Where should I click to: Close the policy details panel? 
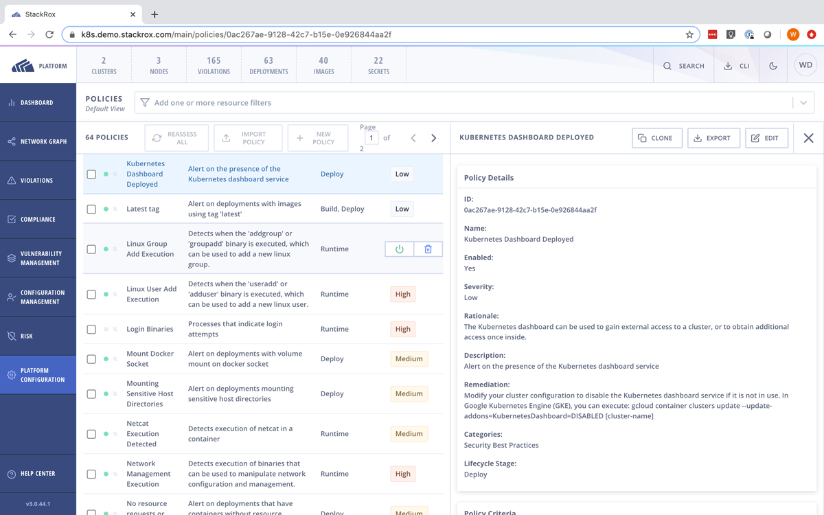[x=808, y=138]
